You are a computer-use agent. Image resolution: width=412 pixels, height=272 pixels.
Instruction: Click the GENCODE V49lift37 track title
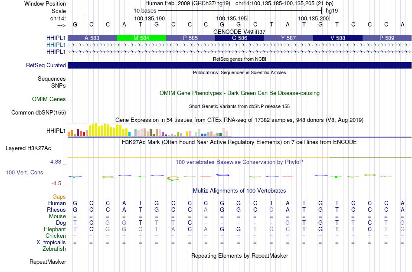click(x=239, y=32)
